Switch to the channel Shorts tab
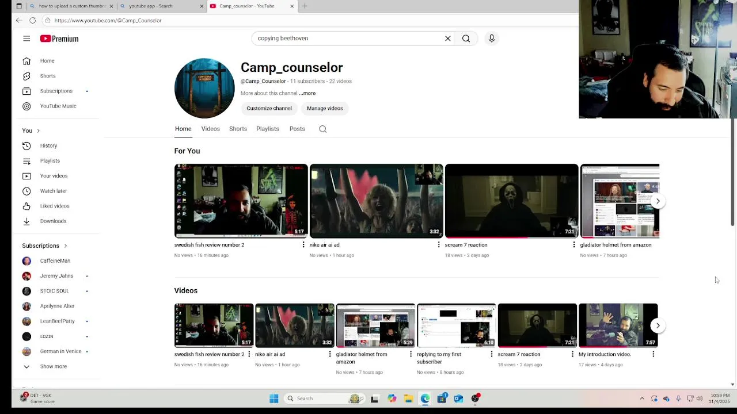Screen dimensions: 737x414 coord(238,129)
